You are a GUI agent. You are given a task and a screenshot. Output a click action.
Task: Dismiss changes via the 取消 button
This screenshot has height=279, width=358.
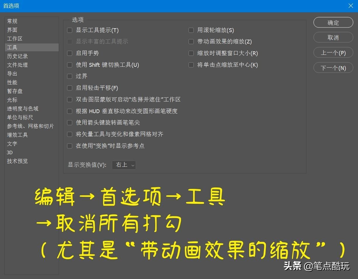coord(333,37)
